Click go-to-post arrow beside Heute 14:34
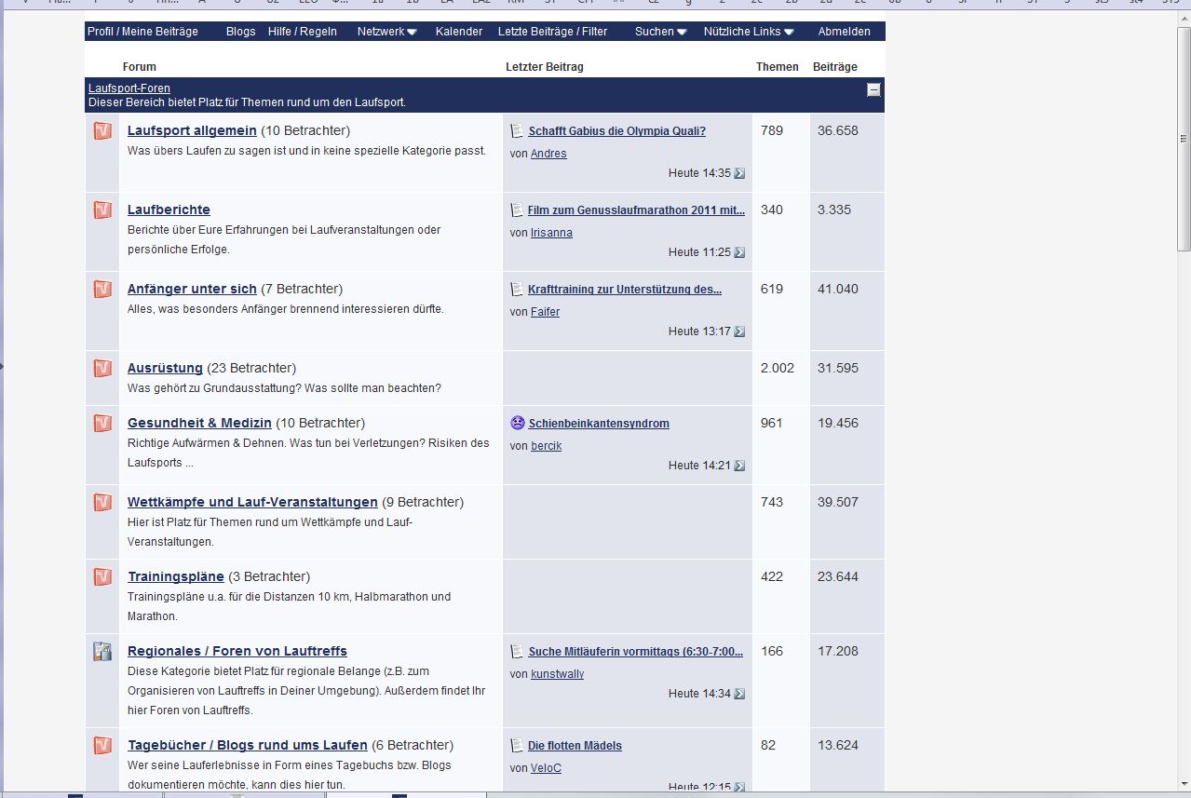This screenshot has width=1191, height=798. (739, 694)
